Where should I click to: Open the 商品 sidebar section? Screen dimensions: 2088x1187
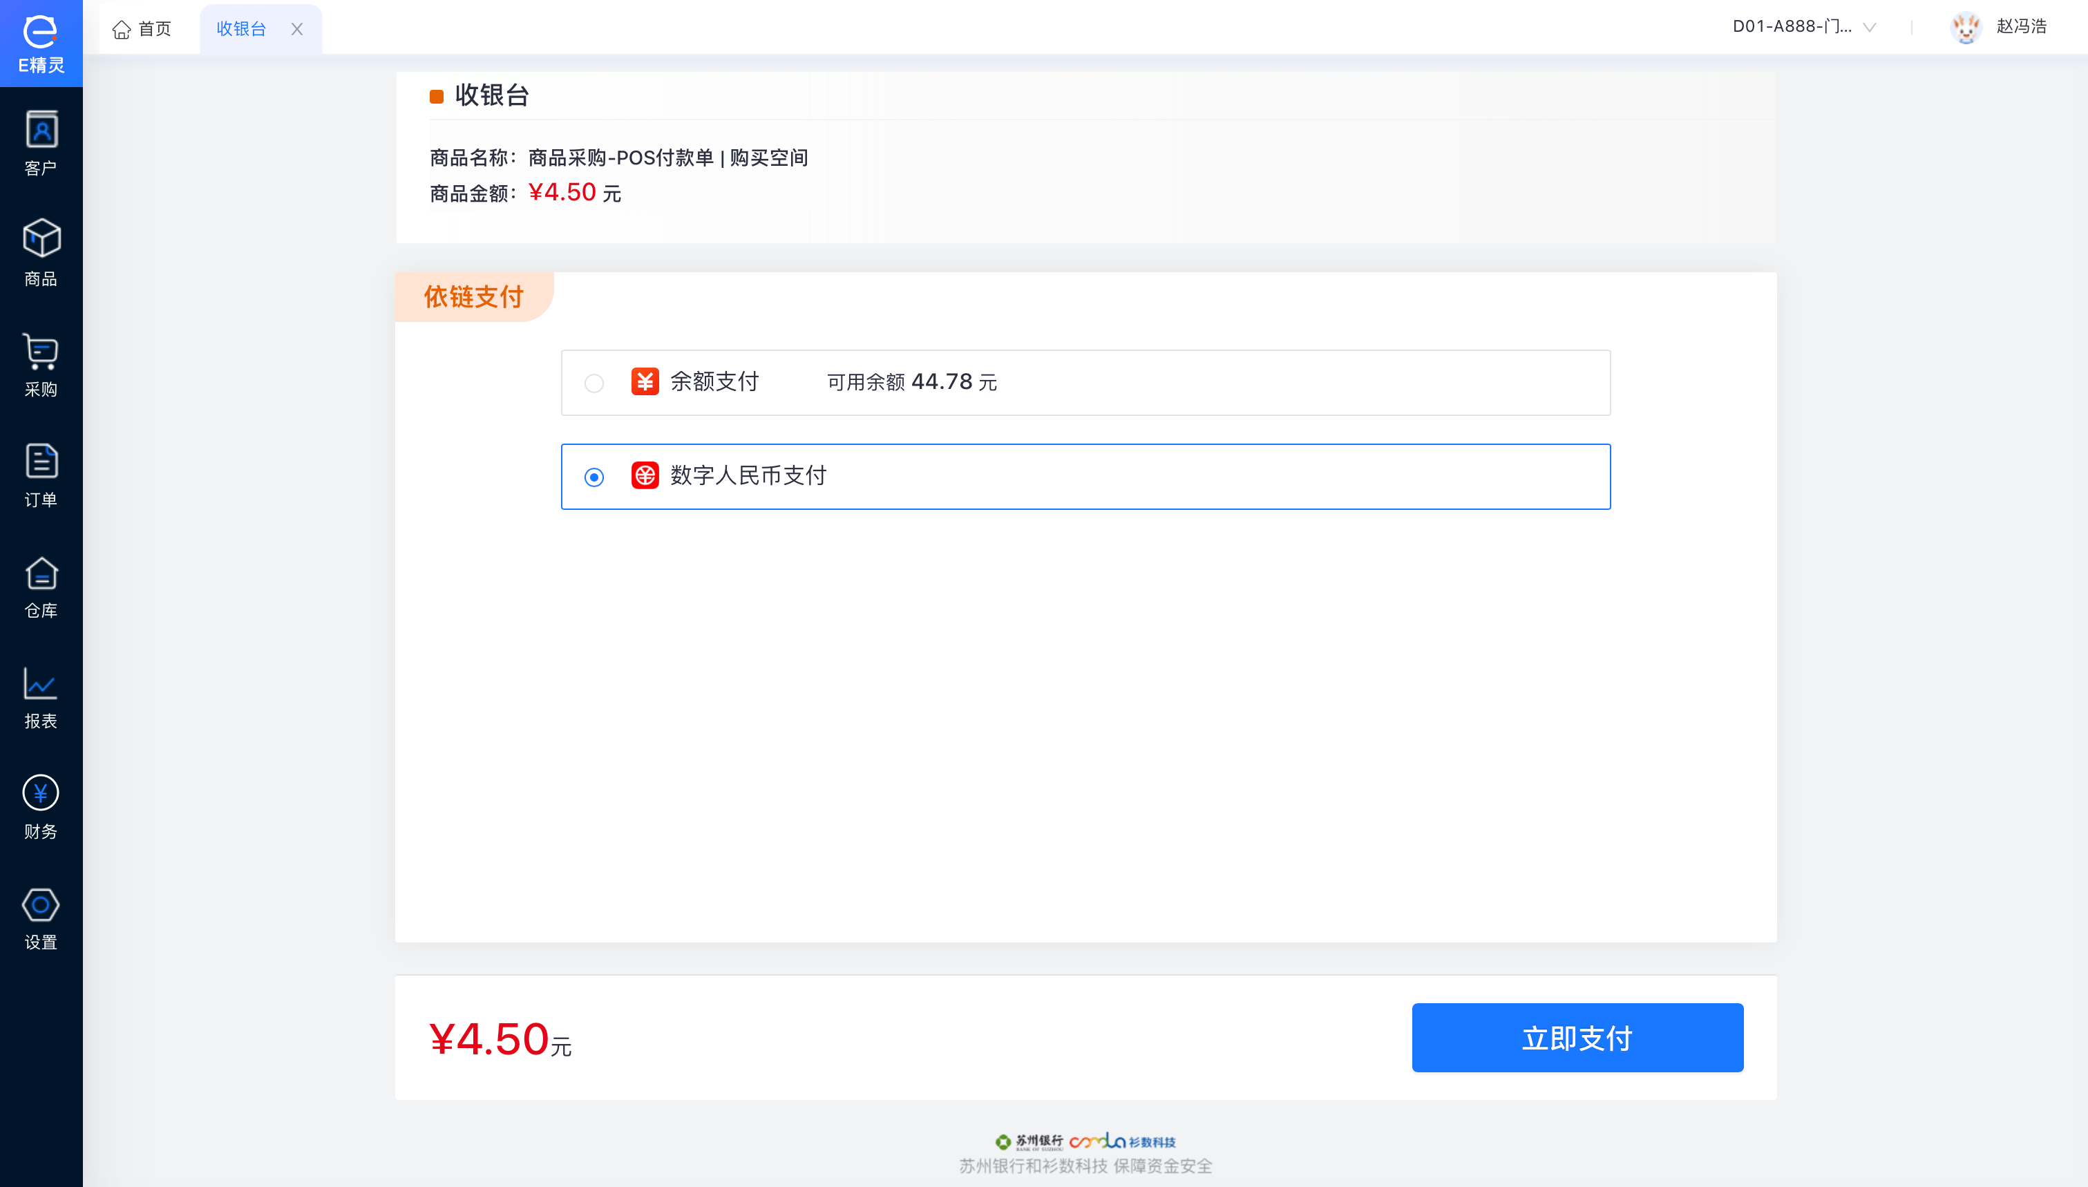(x=41, y=250)
